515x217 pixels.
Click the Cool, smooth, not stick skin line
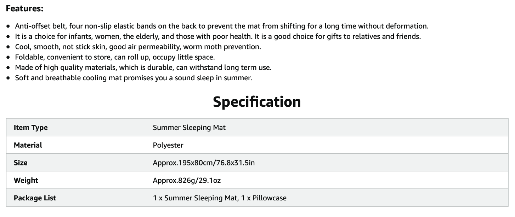(x=138, y=47)
